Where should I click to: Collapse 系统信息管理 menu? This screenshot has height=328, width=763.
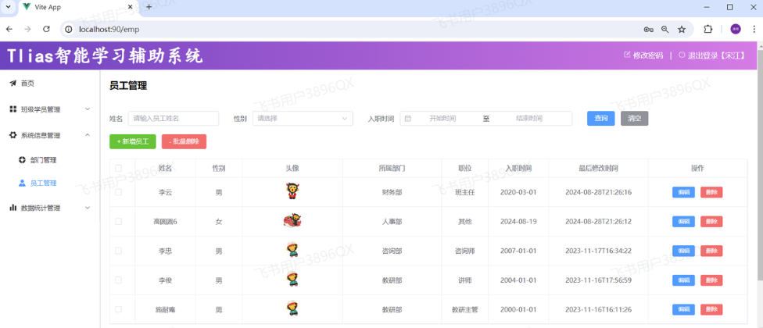coord(50,134)
